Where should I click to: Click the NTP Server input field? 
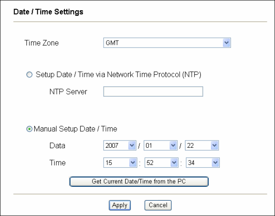[x=153, y=92]
